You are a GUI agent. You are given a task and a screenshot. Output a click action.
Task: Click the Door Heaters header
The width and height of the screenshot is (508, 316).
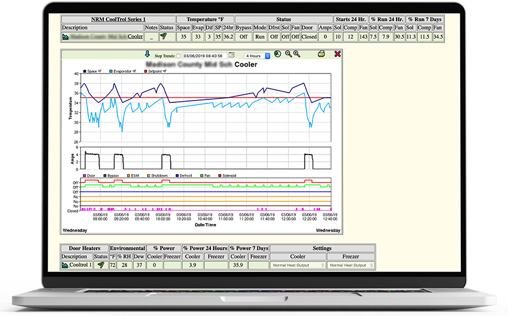(84, 248)
